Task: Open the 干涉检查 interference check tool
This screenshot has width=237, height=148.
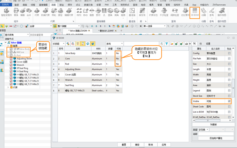Action: [164, 12]
